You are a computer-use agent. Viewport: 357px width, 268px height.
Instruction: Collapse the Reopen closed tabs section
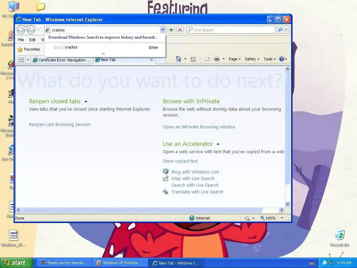coord(86,102)
